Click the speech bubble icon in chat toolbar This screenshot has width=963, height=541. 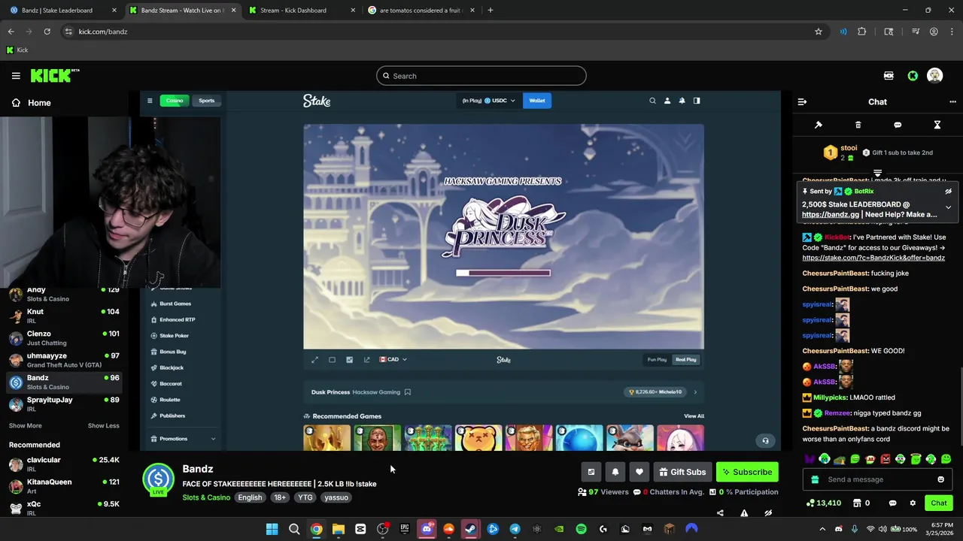tap(898, 125)
